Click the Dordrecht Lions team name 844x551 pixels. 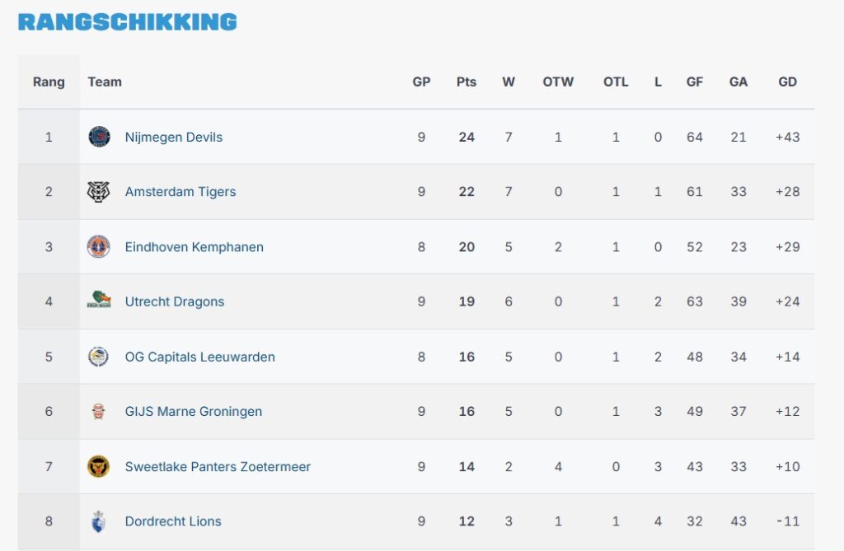[x=172, y=521]
